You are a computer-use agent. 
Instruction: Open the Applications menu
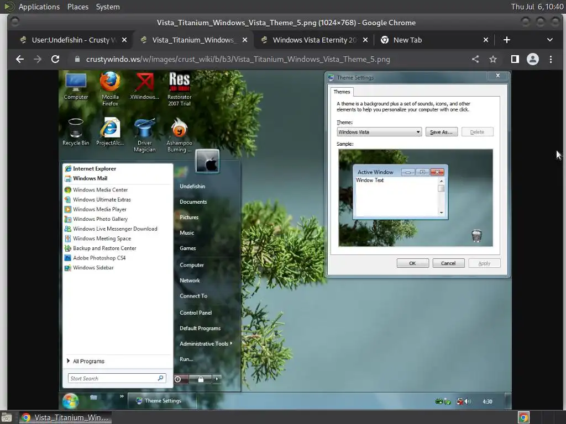39,7
